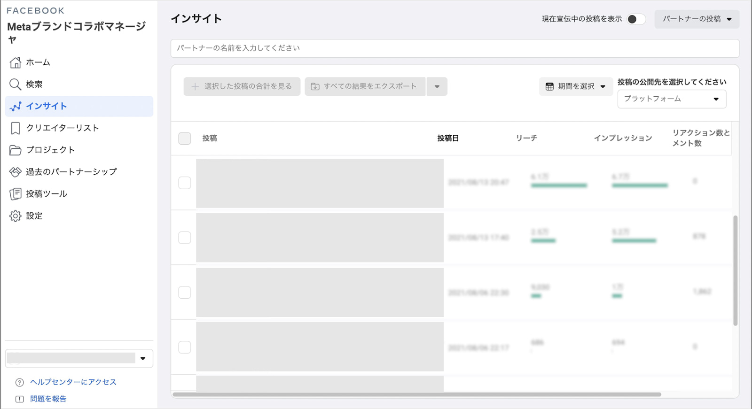
Task: Click the horizontal scrollbar of table
Action: (x=417, y=394)
